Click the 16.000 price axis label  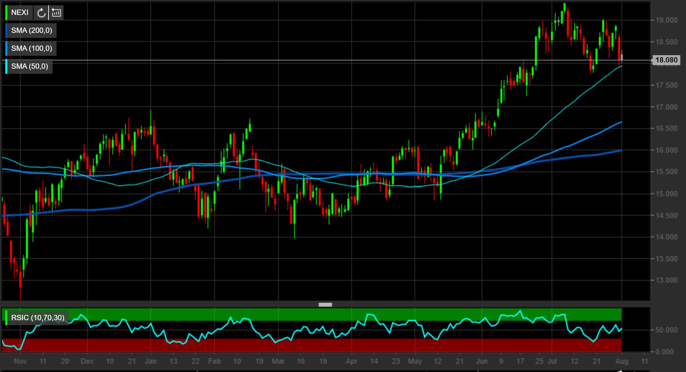(x=666, y=150)
